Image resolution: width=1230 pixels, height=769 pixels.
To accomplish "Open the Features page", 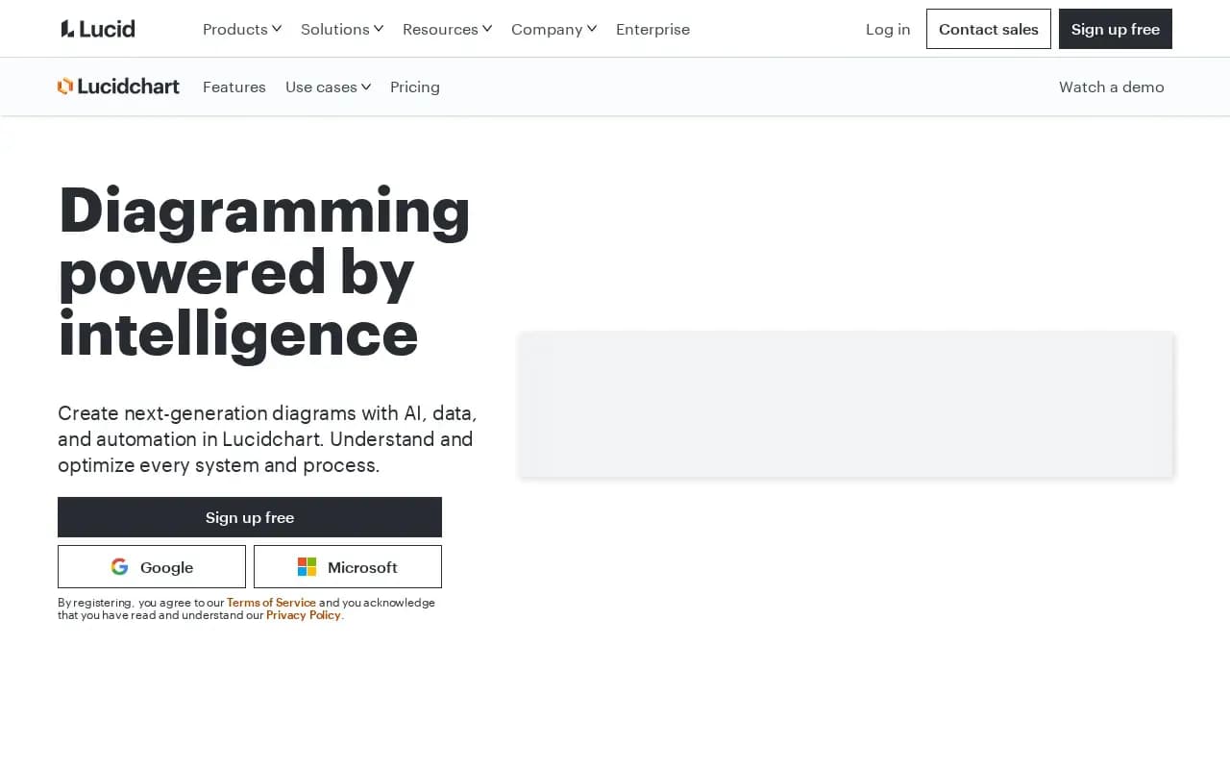I will click(x=234, y=87).
